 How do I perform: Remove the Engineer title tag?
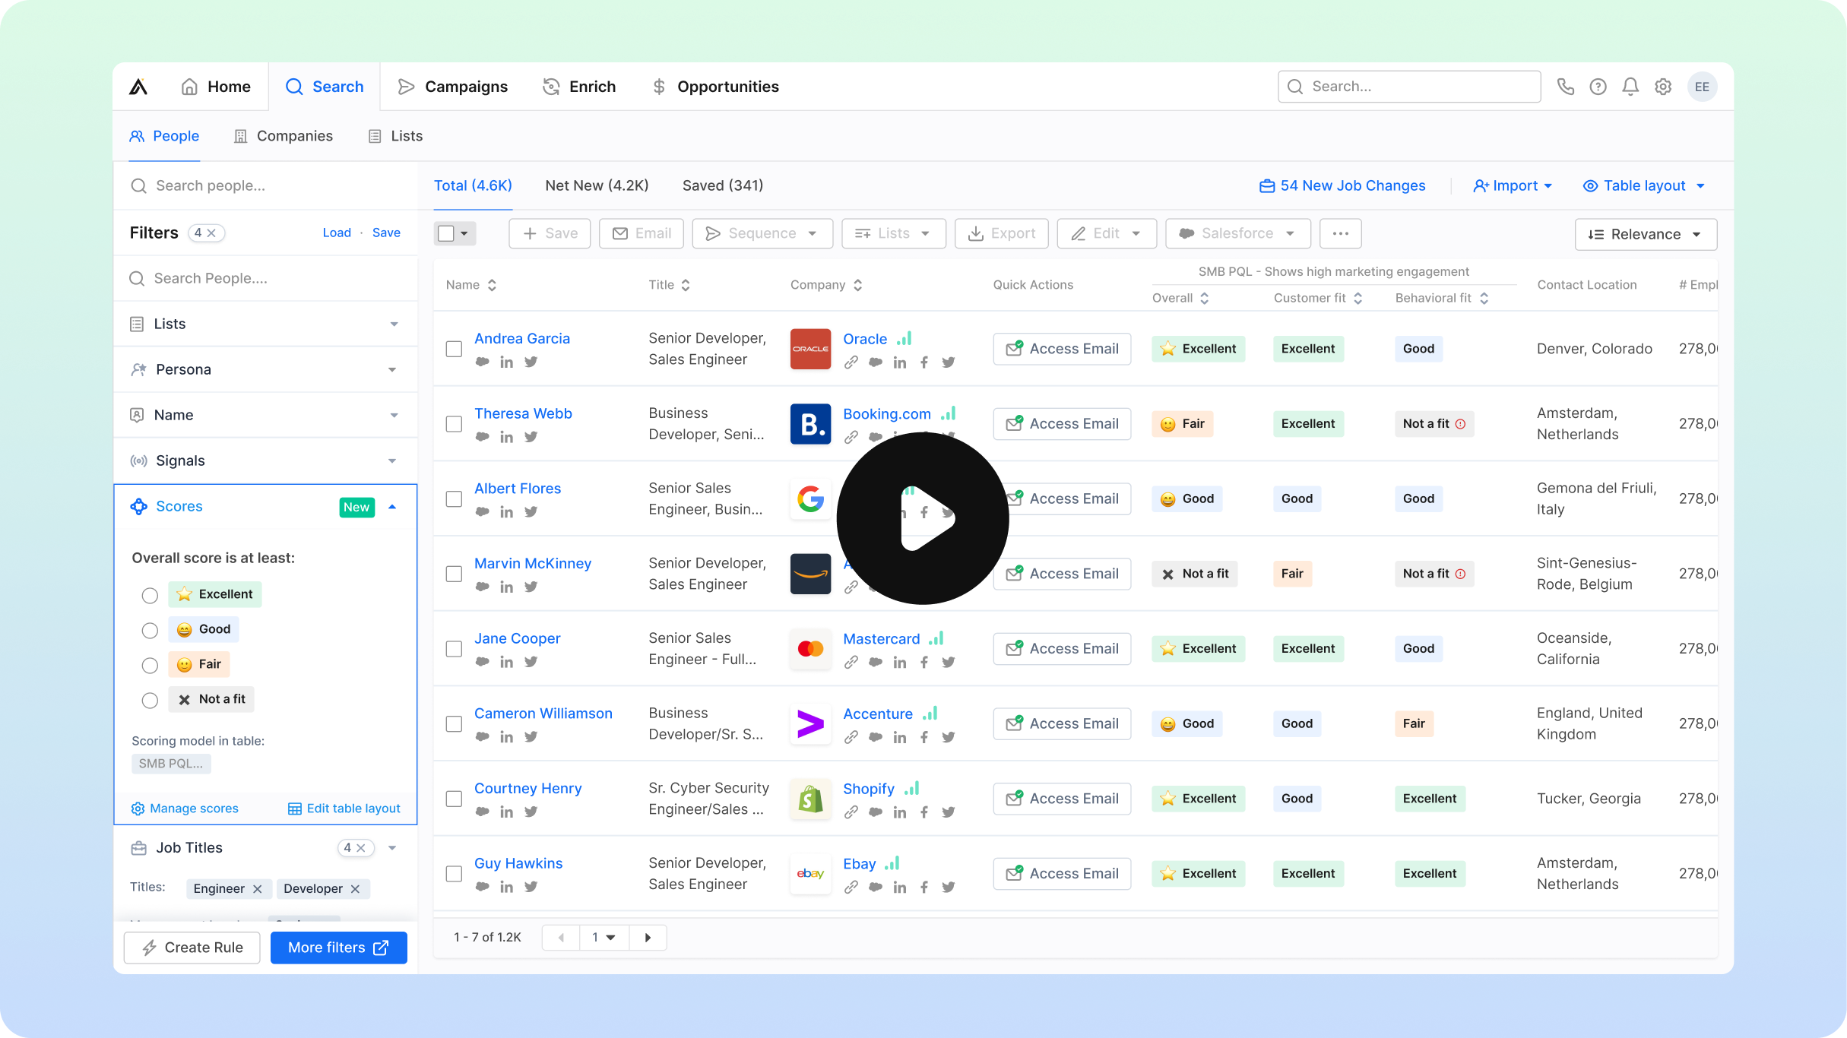point(258,889)
